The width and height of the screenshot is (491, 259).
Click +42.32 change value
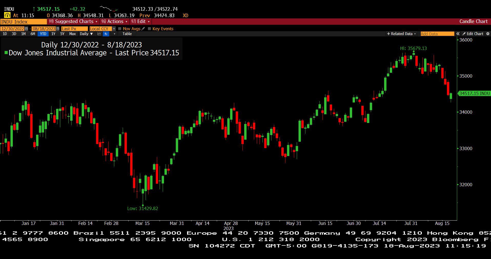(77, 9)
